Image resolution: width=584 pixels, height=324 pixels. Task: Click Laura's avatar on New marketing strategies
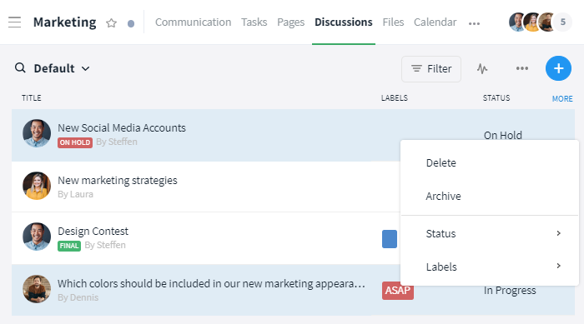37,186
